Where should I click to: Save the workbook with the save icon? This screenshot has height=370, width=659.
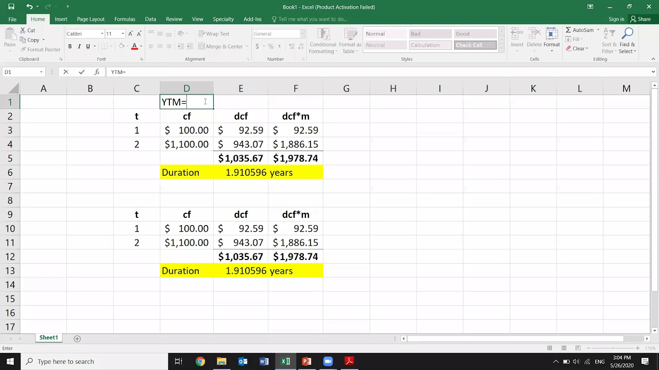pos(11,7)
